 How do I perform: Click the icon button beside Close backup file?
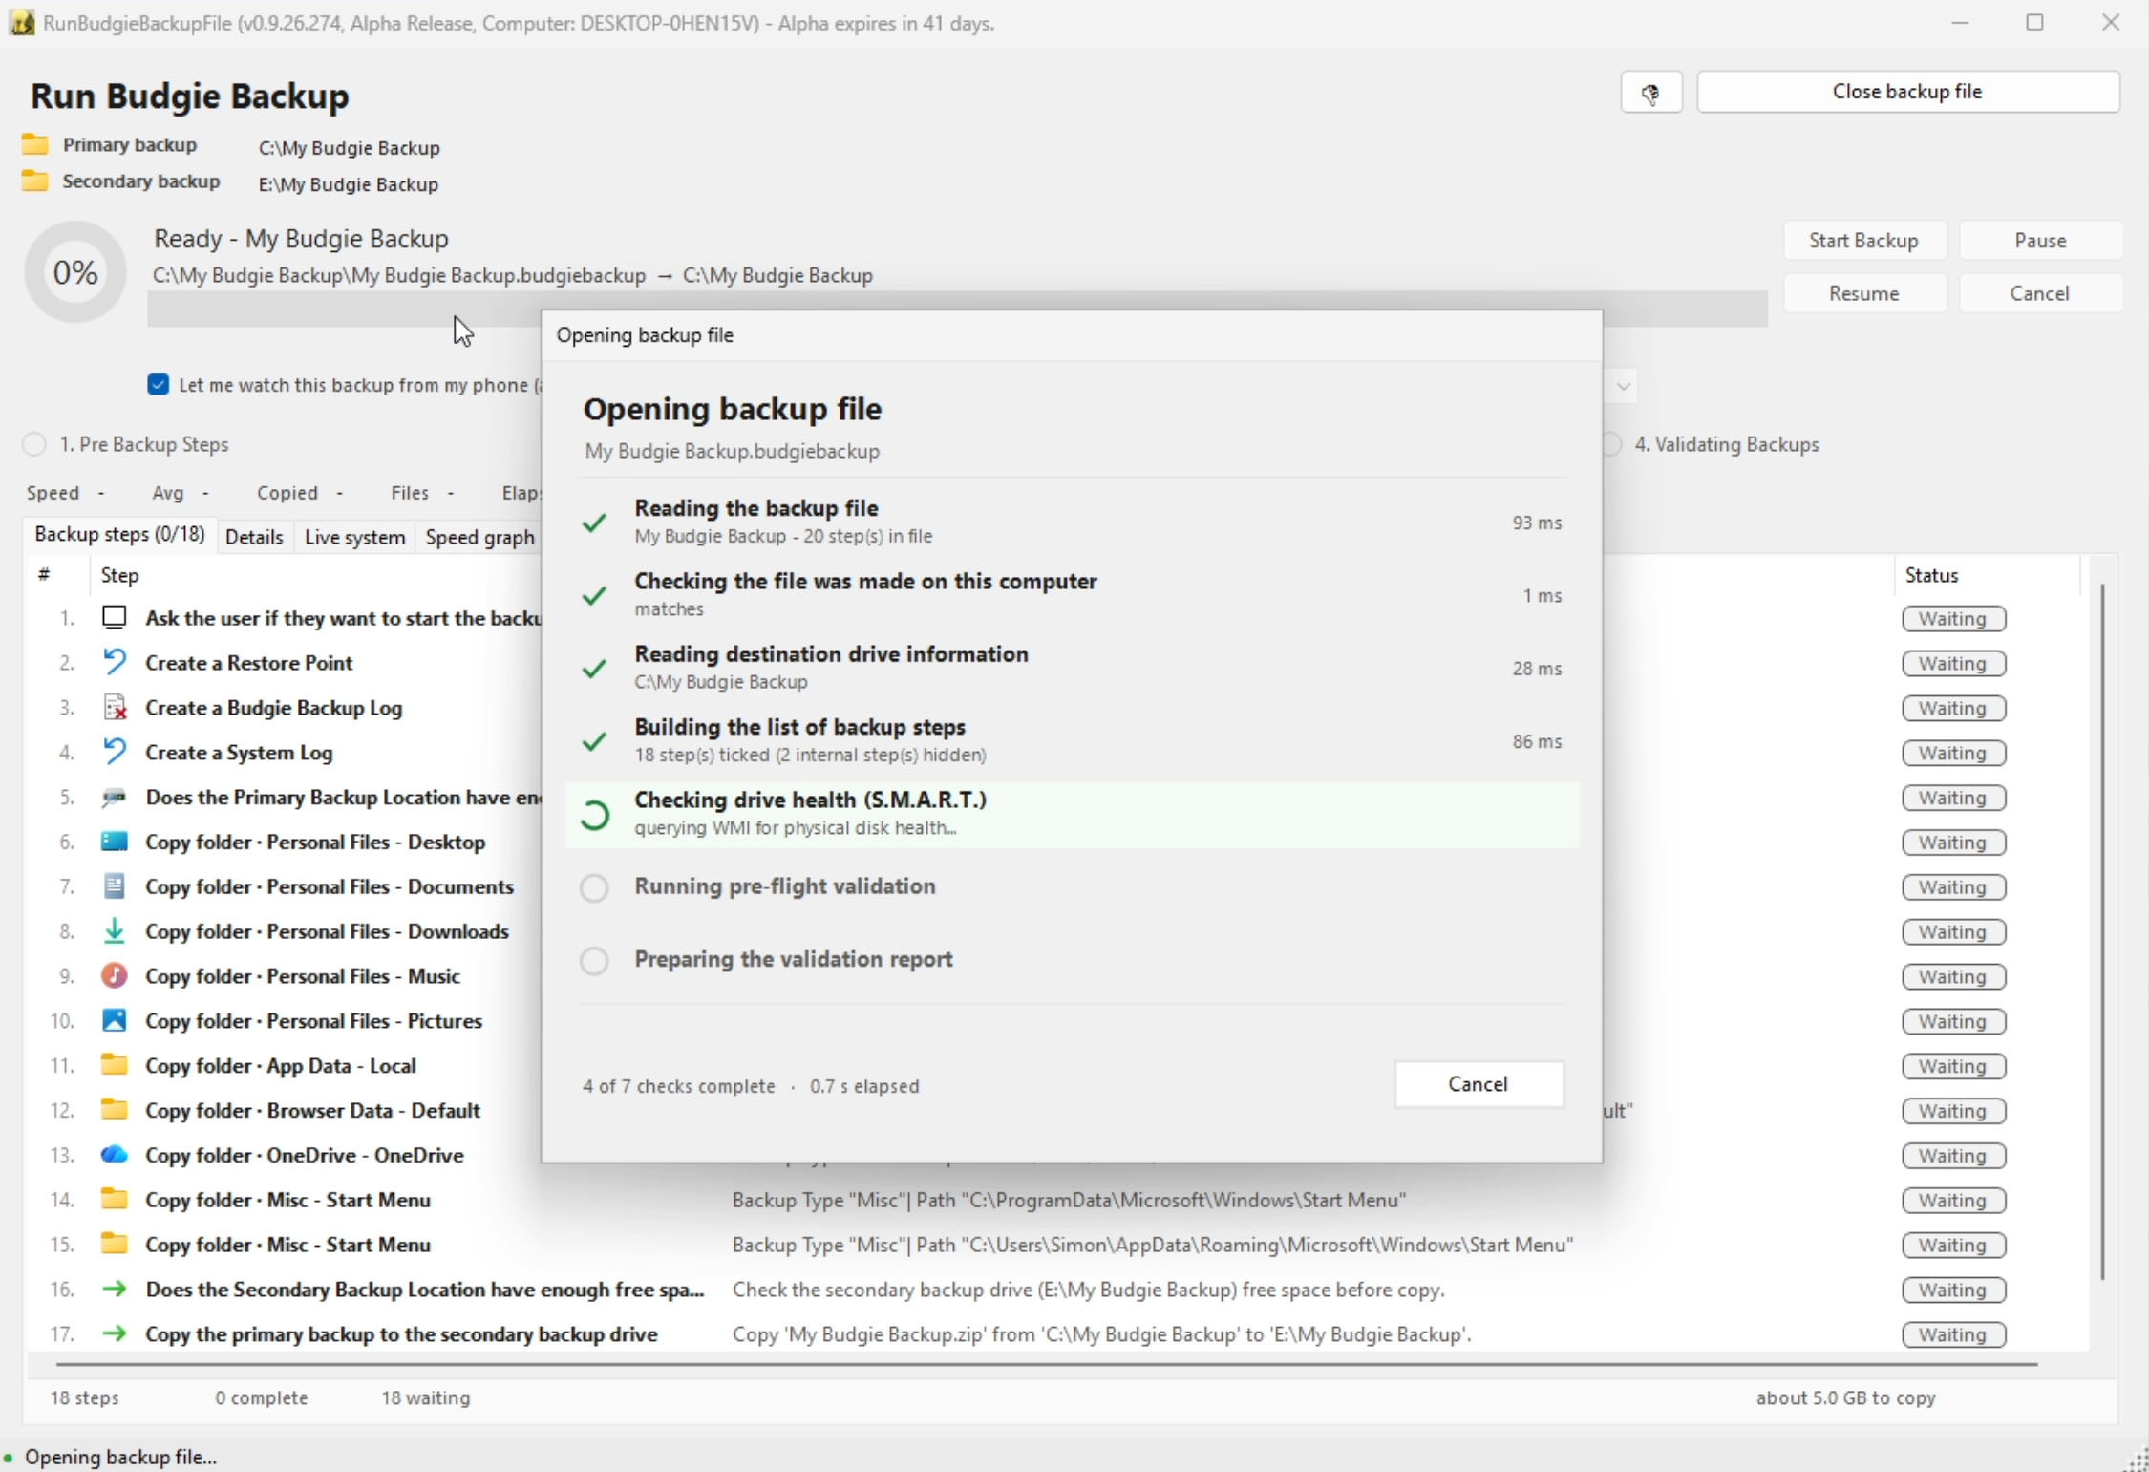click(x=1650, y=93)
